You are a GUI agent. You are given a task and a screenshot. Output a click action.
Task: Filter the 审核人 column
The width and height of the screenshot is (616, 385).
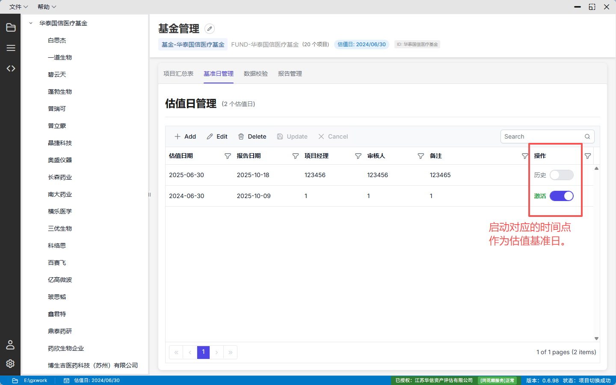421,156
